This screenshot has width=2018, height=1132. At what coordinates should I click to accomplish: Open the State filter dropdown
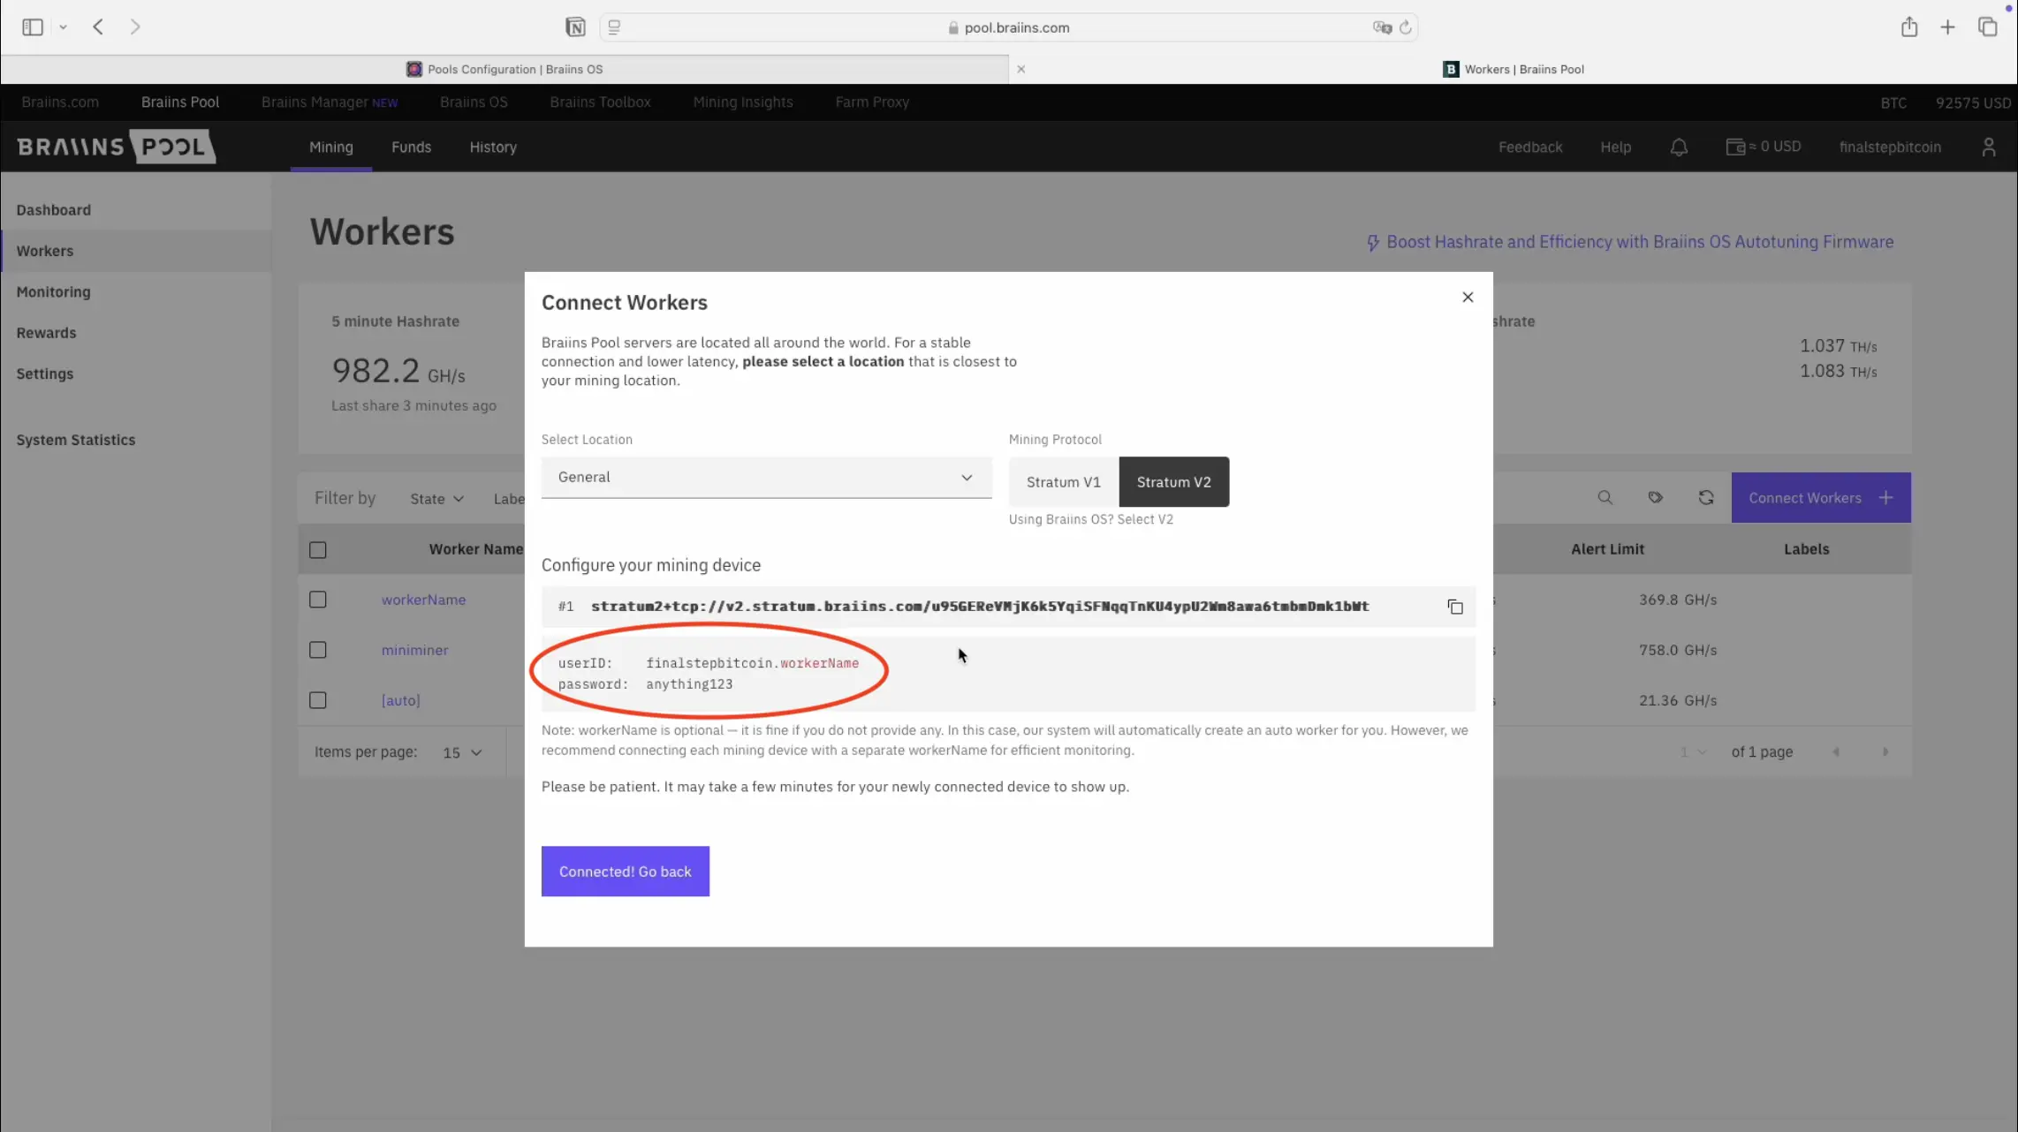(436, 499)
